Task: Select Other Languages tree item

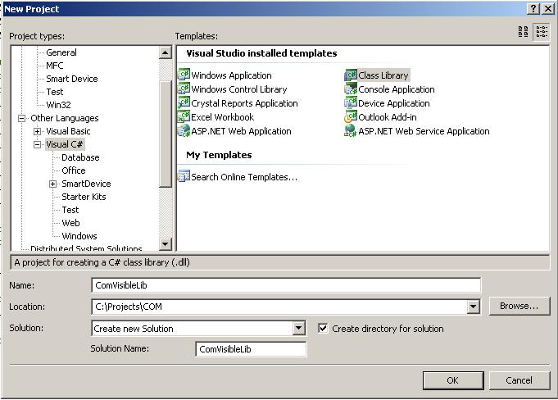Action: [65, 118]
